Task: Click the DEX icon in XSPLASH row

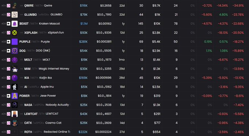Action: [8, 33]
